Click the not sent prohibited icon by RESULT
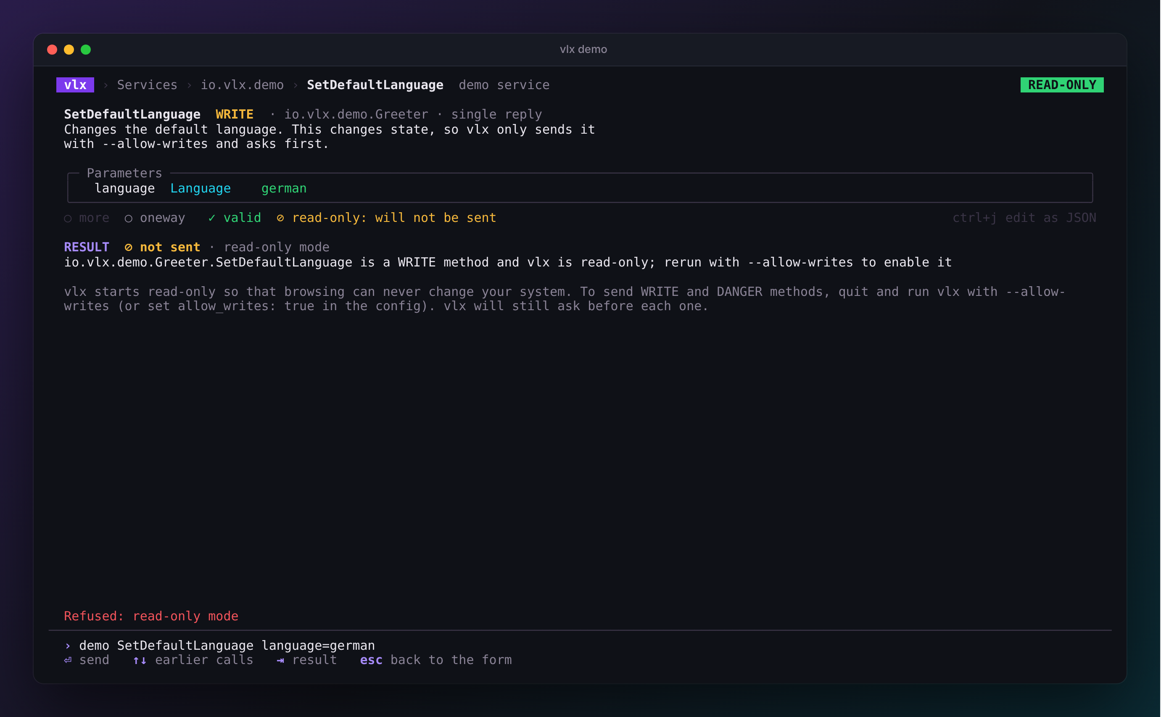 click(x=129, y=247)
